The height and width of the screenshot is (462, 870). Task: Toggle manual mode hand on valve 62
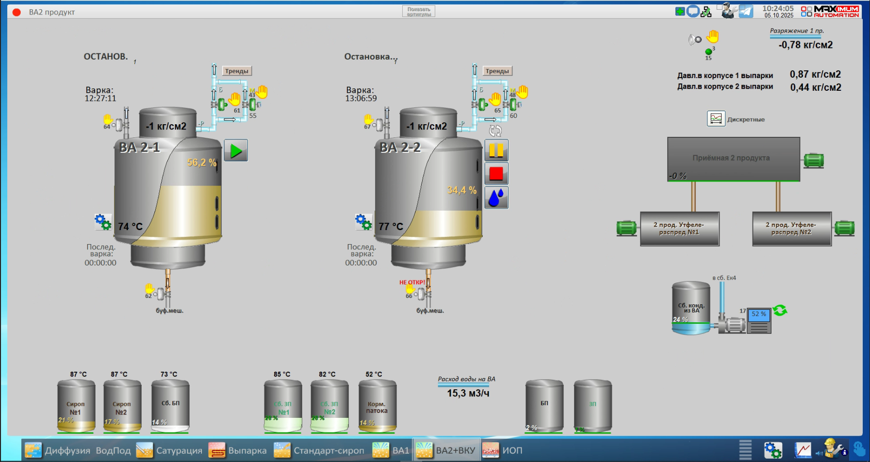click(x=149, y=289)
